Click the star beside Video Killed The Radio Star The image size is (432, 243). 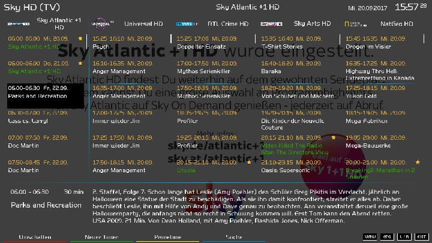pos(334,137)
